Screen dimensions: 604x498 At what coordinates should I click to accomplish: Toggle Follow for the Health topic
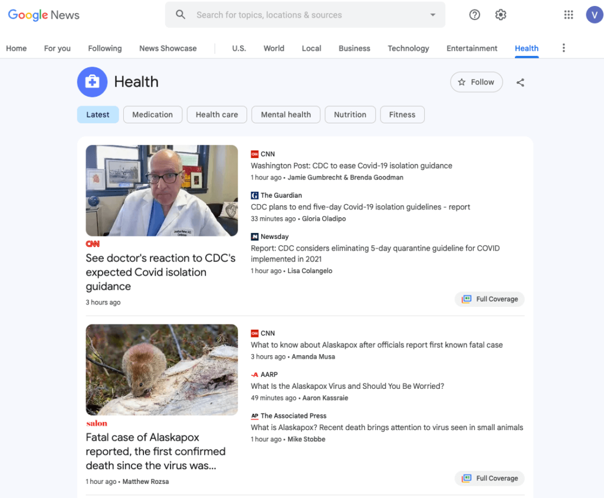476,82
